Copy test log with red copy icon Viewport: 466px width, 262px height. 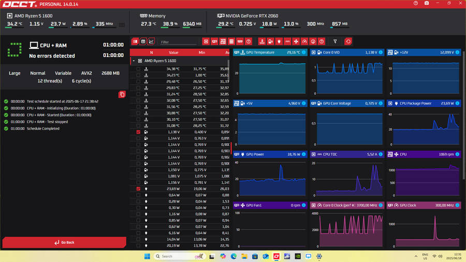click(122, 94)
